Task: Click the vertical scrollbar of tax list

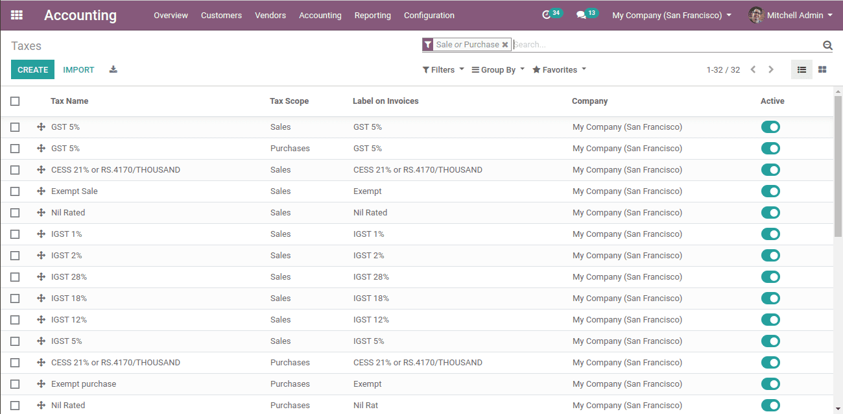Action: [838, 165]
